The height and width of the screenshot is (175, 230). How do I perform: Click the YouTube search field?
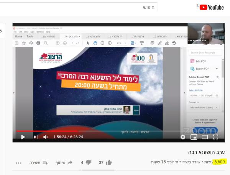coord(78,7)
